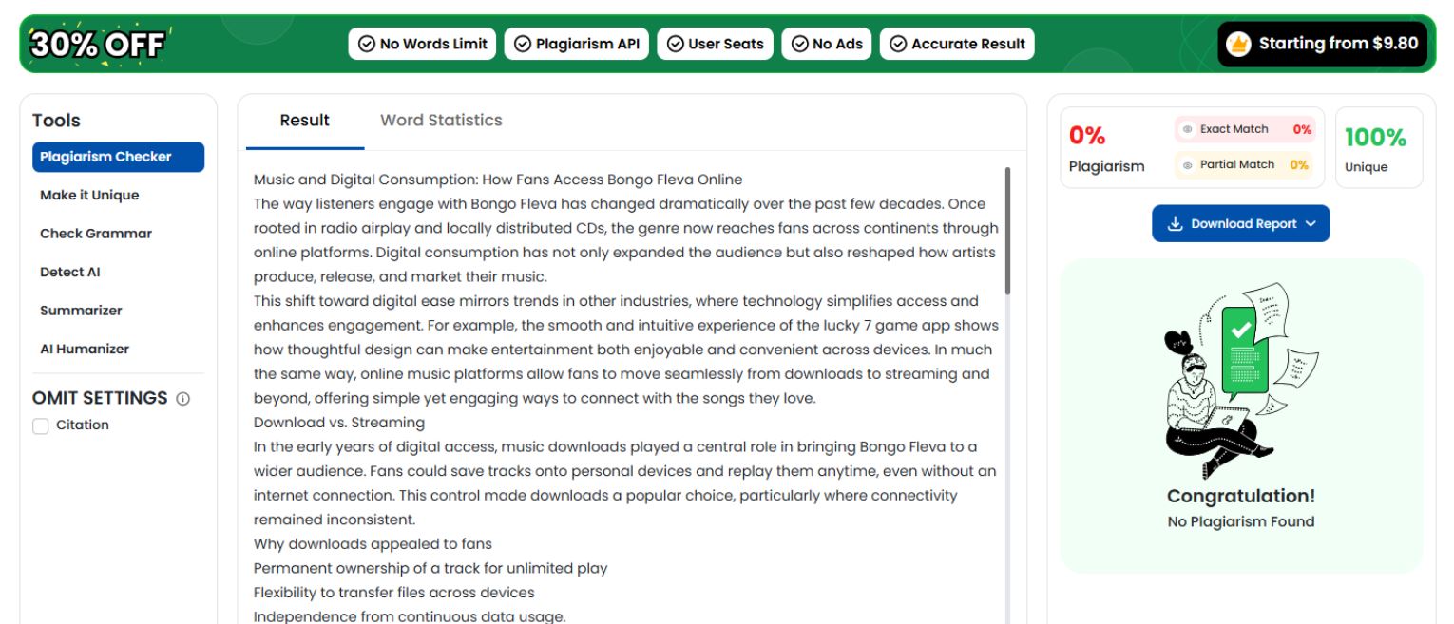The height and width of the screenshot is (624, 1454).
Task: Click the eye icon beside Exact Match
Action: (x=1188, y=129)
